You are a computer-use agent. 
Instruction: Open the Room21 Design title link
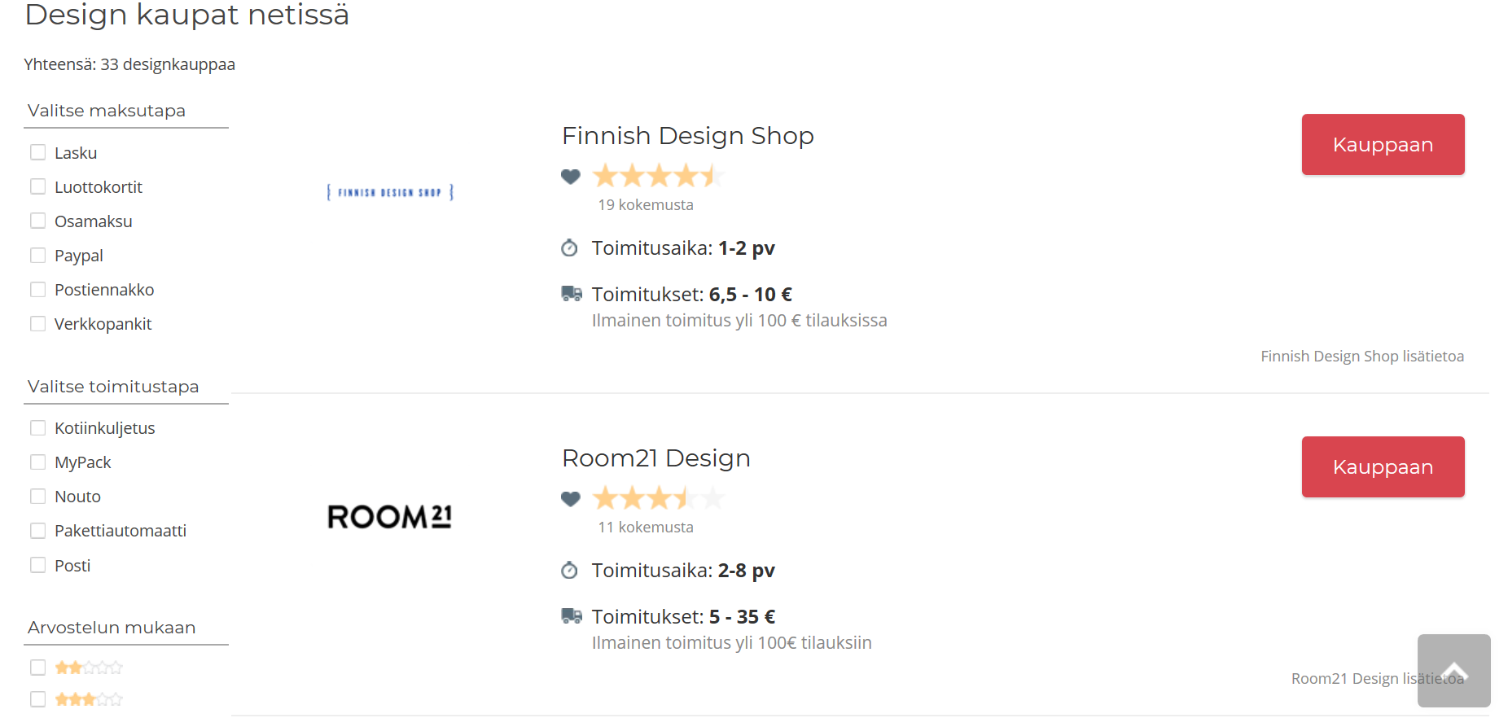coord(656,458)
